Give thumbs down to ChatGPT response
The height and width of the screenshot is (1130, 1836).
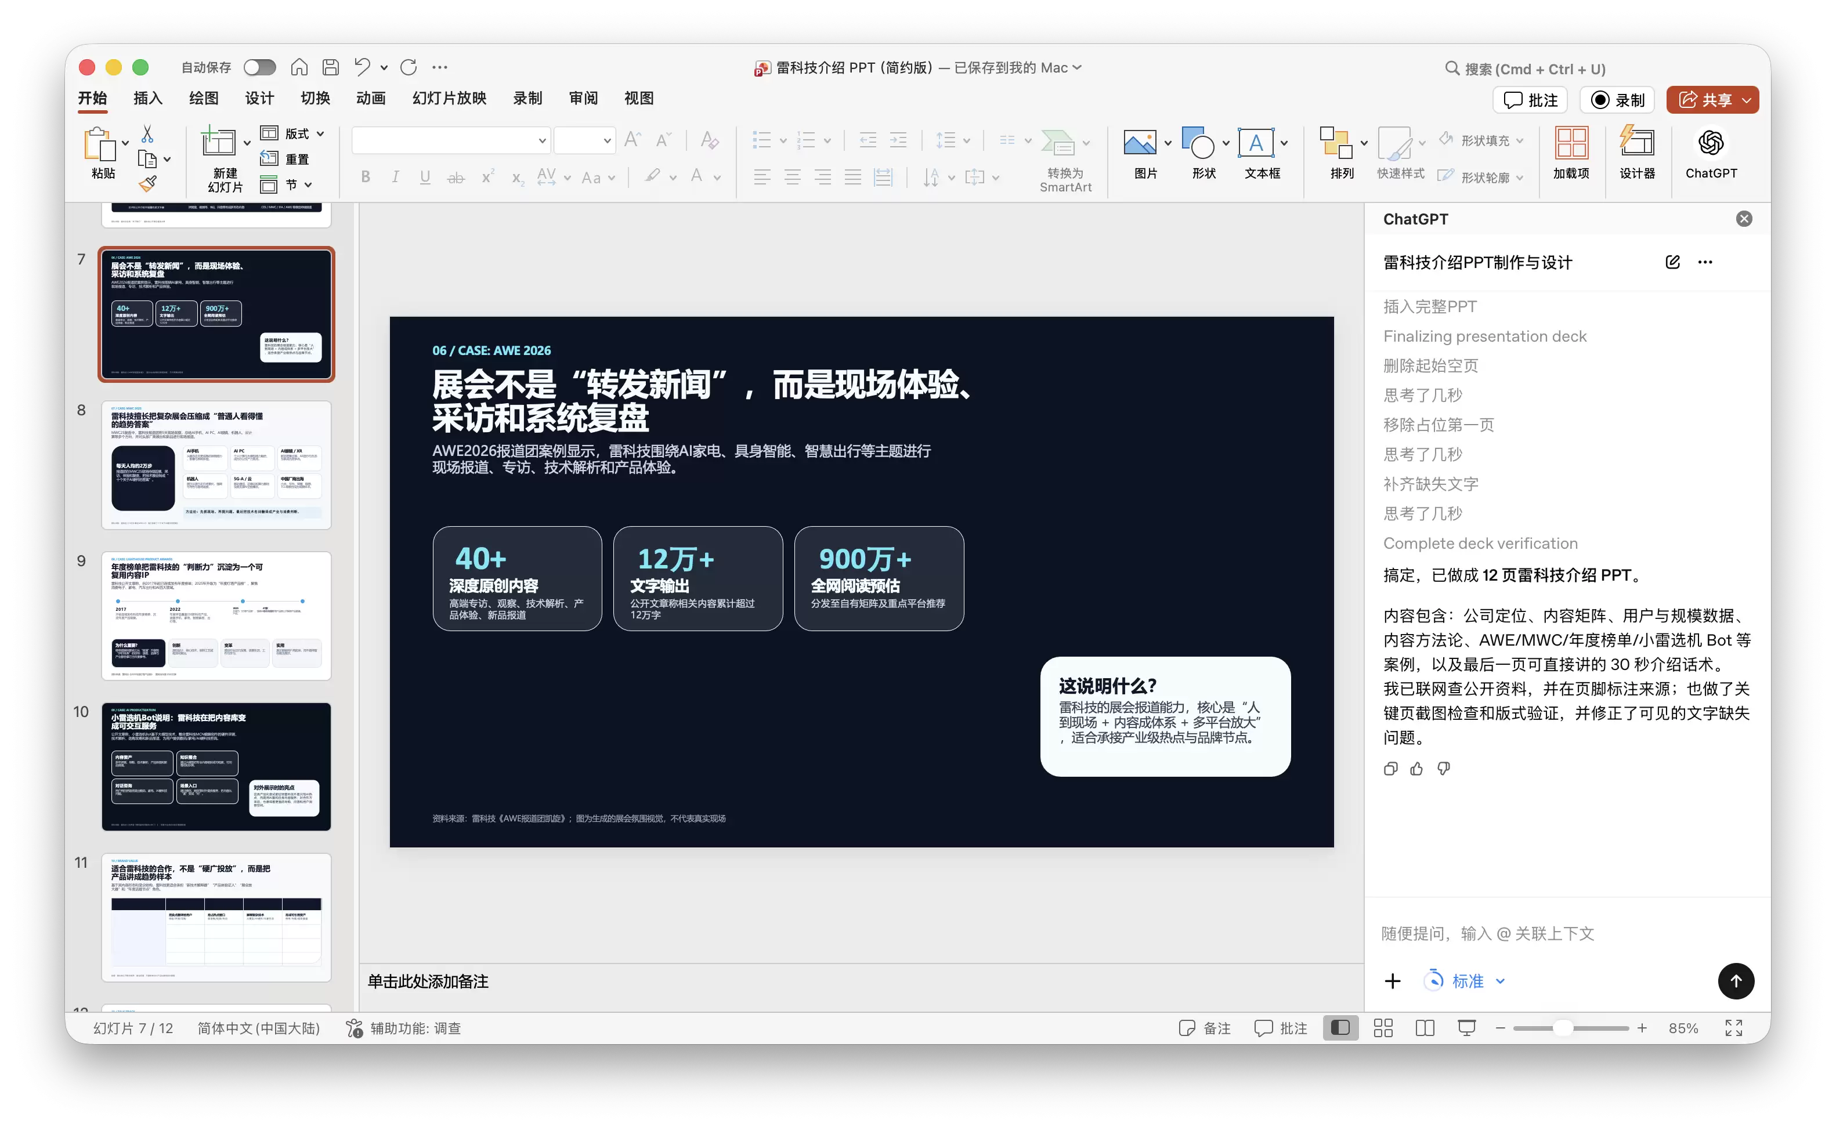(x=1443, y=768)
